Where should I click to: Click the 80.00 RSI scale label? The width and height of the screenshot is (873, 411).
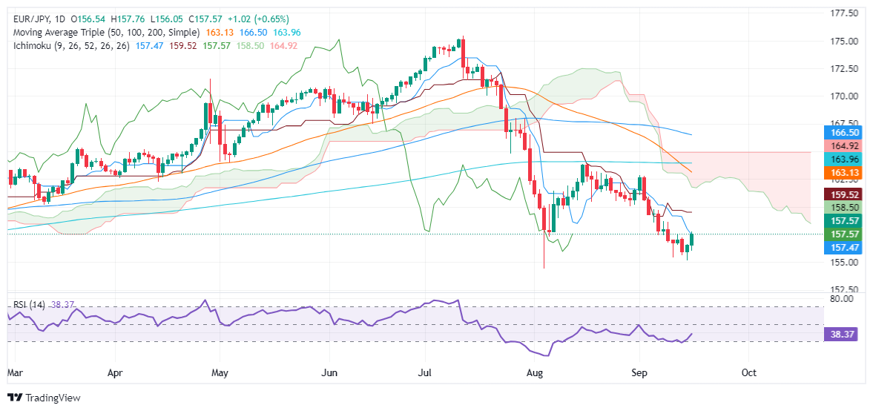[x=840, y=299]
